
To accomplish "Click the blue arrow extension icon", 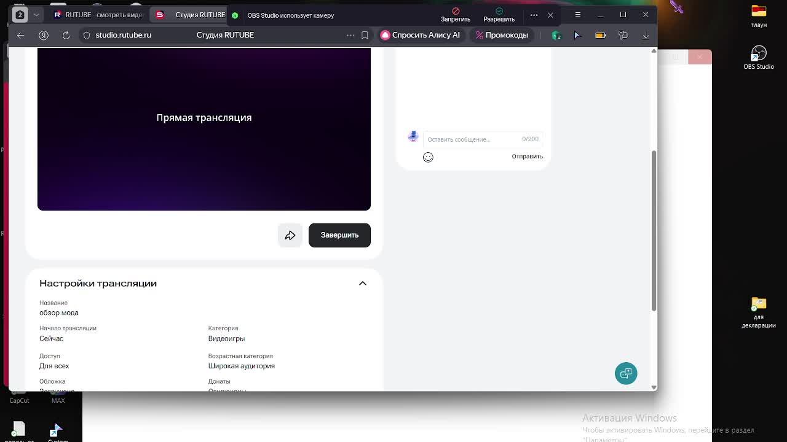I will [577, 36].
